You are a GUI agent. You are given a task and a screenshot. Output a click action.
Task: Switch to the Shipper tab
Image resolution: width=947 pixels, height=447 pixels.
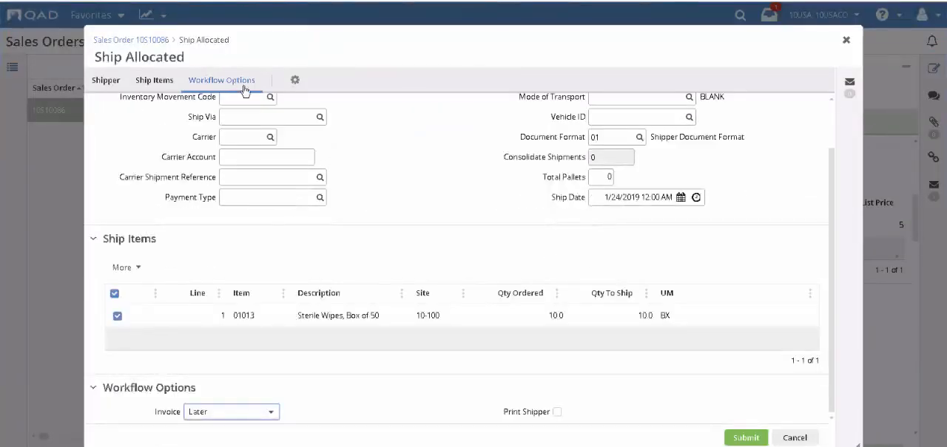tap(106, 80)
